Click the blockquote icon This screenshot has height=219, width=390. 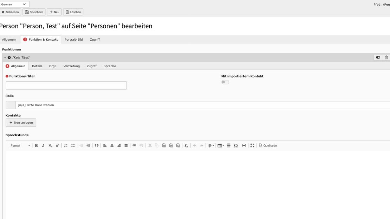pyautogui.click(x=97, y=146)
